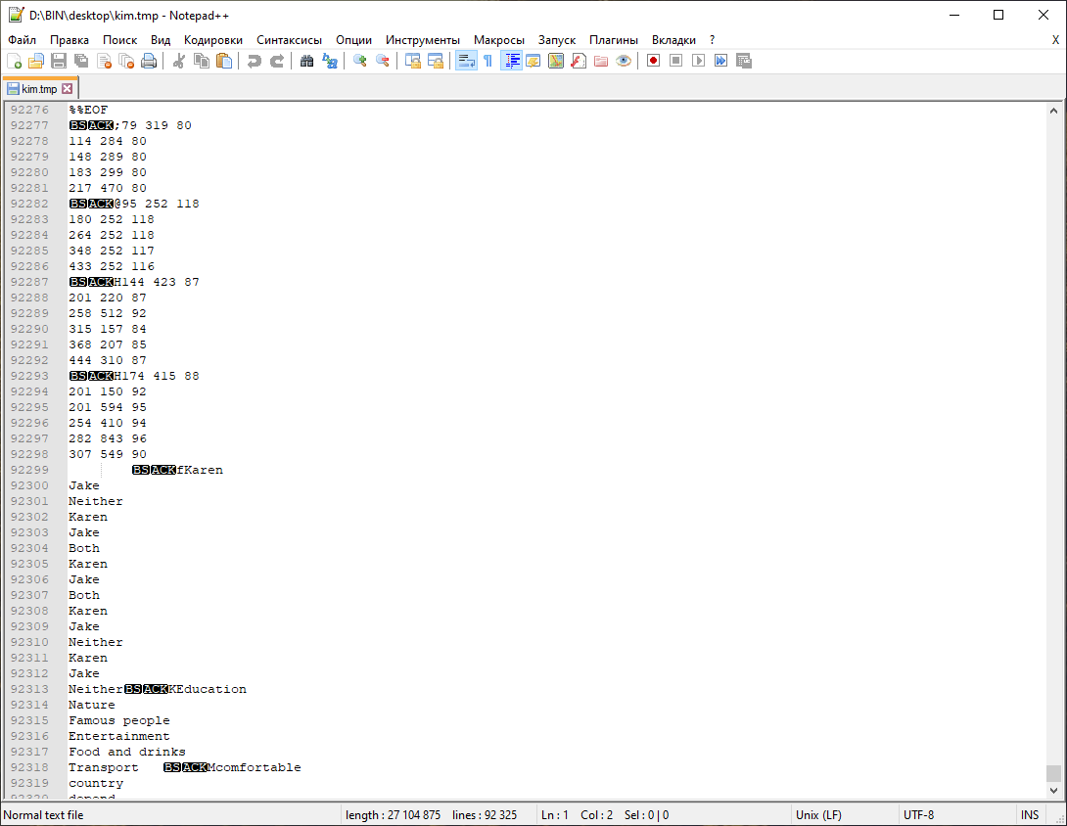Click the Paste clipboard icon
The height and width of the screenshot is (826, 1067).
(224, 62)
